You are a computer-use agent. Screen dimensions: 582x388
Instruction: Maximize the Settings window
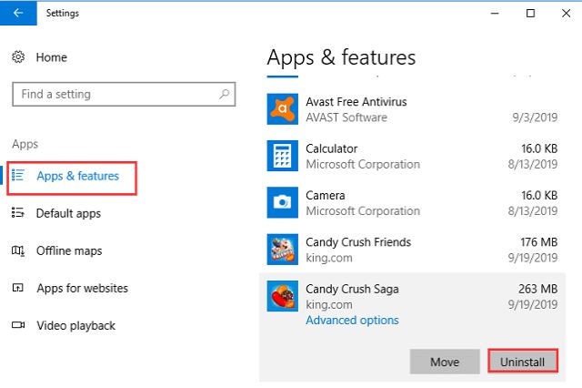[530, 14]
